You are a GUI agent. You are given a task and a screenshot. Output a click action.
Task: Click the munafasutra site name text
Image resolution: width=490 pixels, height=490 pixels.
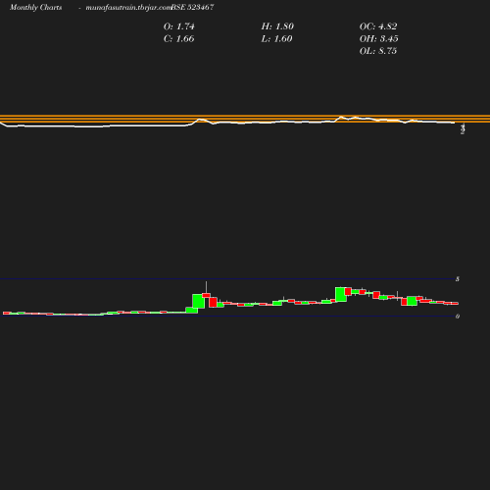(128, 7)
